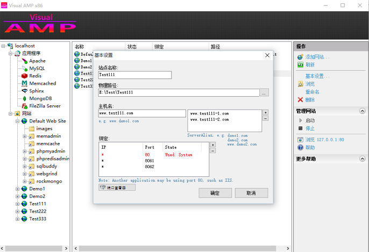The width and height of the screenshot is (369, 252).
Task: Click tree panel scroll right arrow
Action: tap(66, 248)
